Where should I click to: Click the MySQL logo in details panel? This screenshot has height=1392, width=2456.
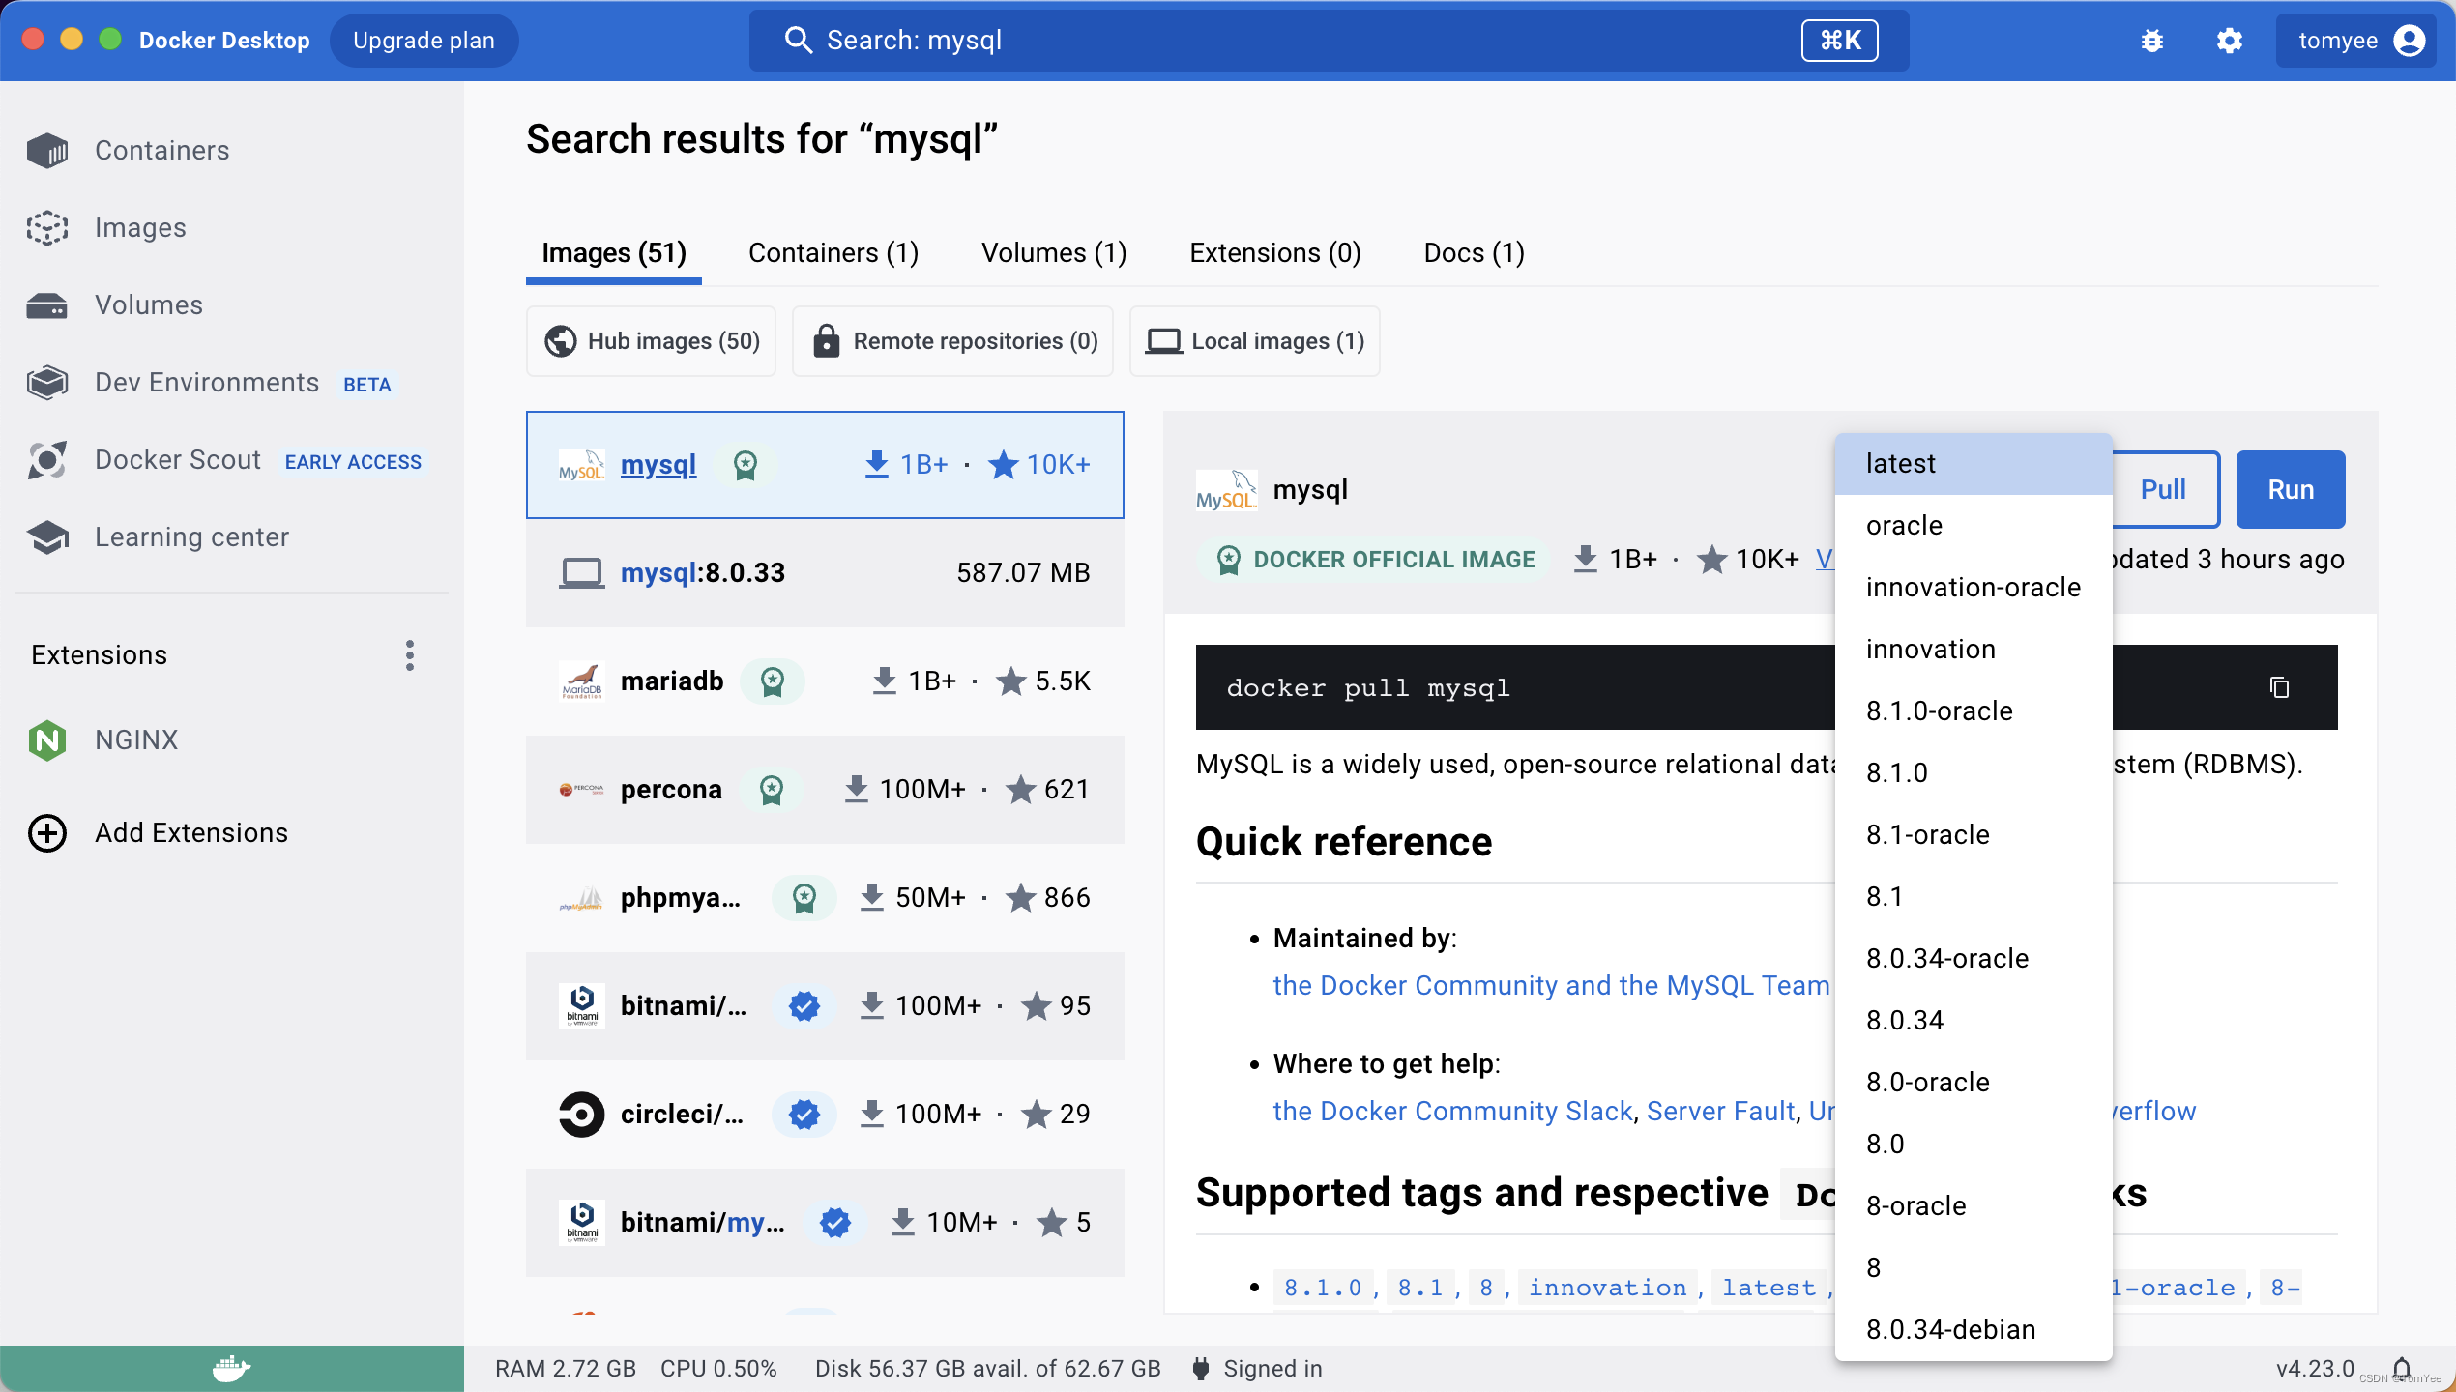point(1227,489)
